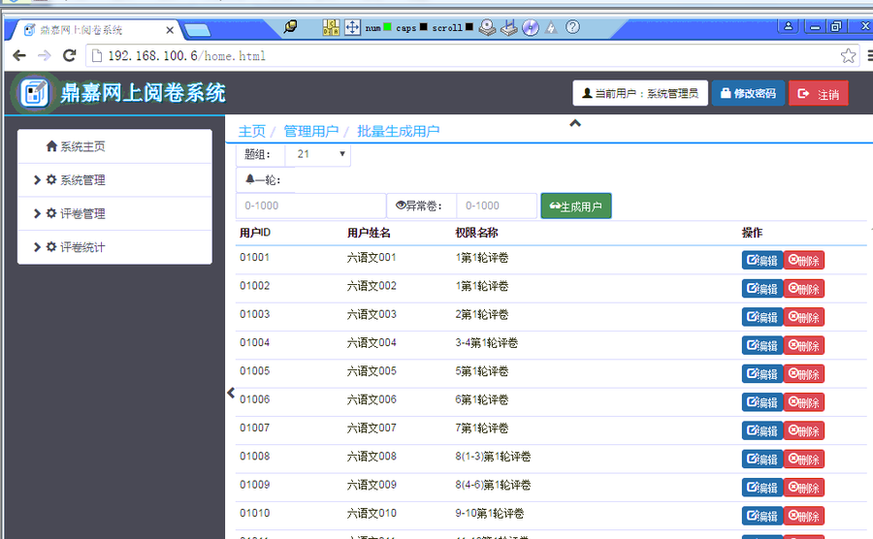Edit user 01004

762,345
